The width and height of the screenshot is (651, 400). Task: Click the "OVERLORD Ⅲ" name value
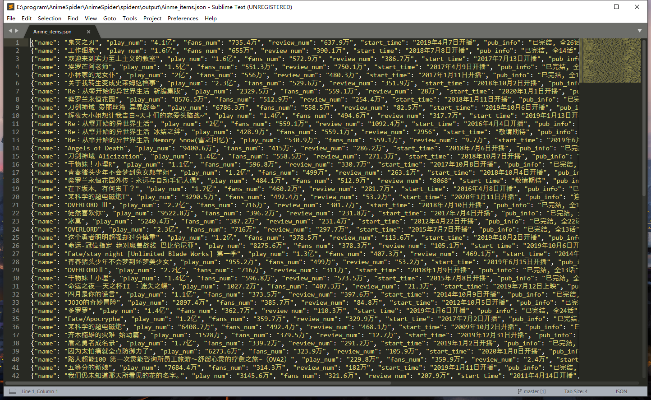pyautogui.click(x=88, y=205)
